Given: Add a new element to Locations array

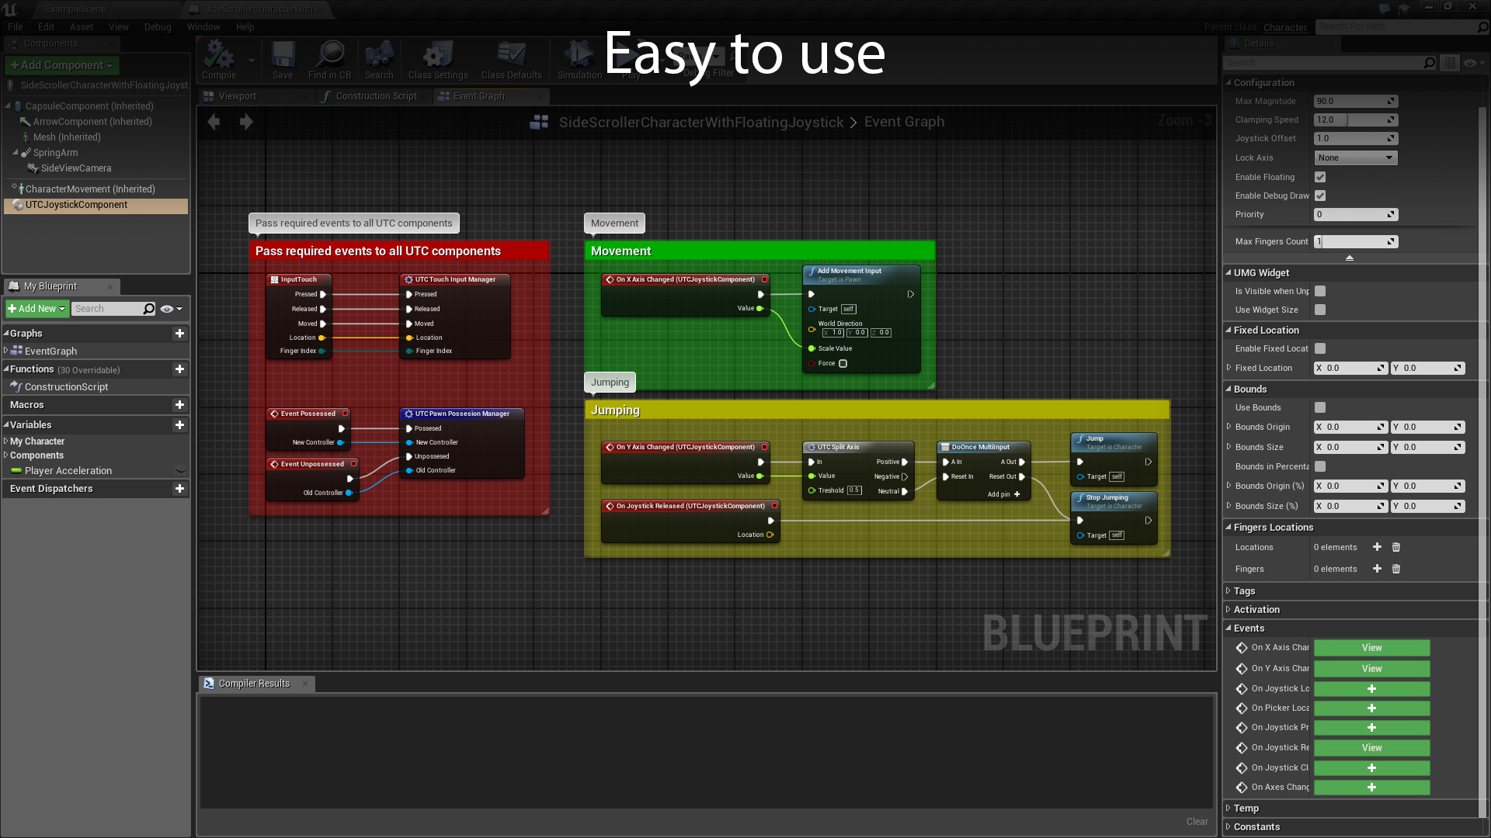Looking at the screenshot, I should [x=1377, y=547].
